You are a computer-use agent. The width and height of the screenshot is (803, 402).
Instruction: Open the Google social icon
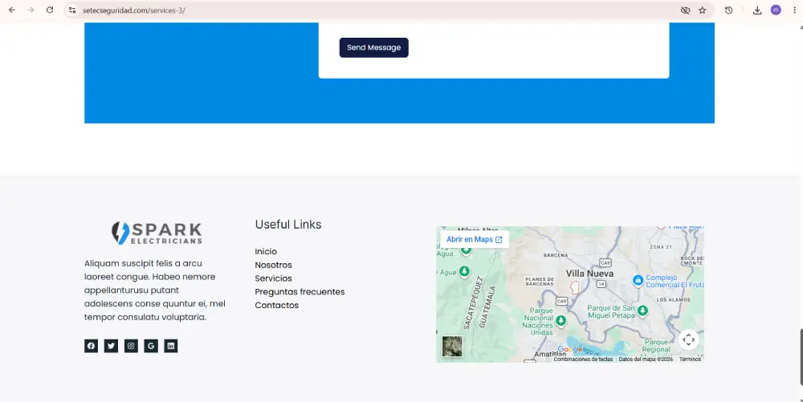pyautogui.click(x=151, y=346)
